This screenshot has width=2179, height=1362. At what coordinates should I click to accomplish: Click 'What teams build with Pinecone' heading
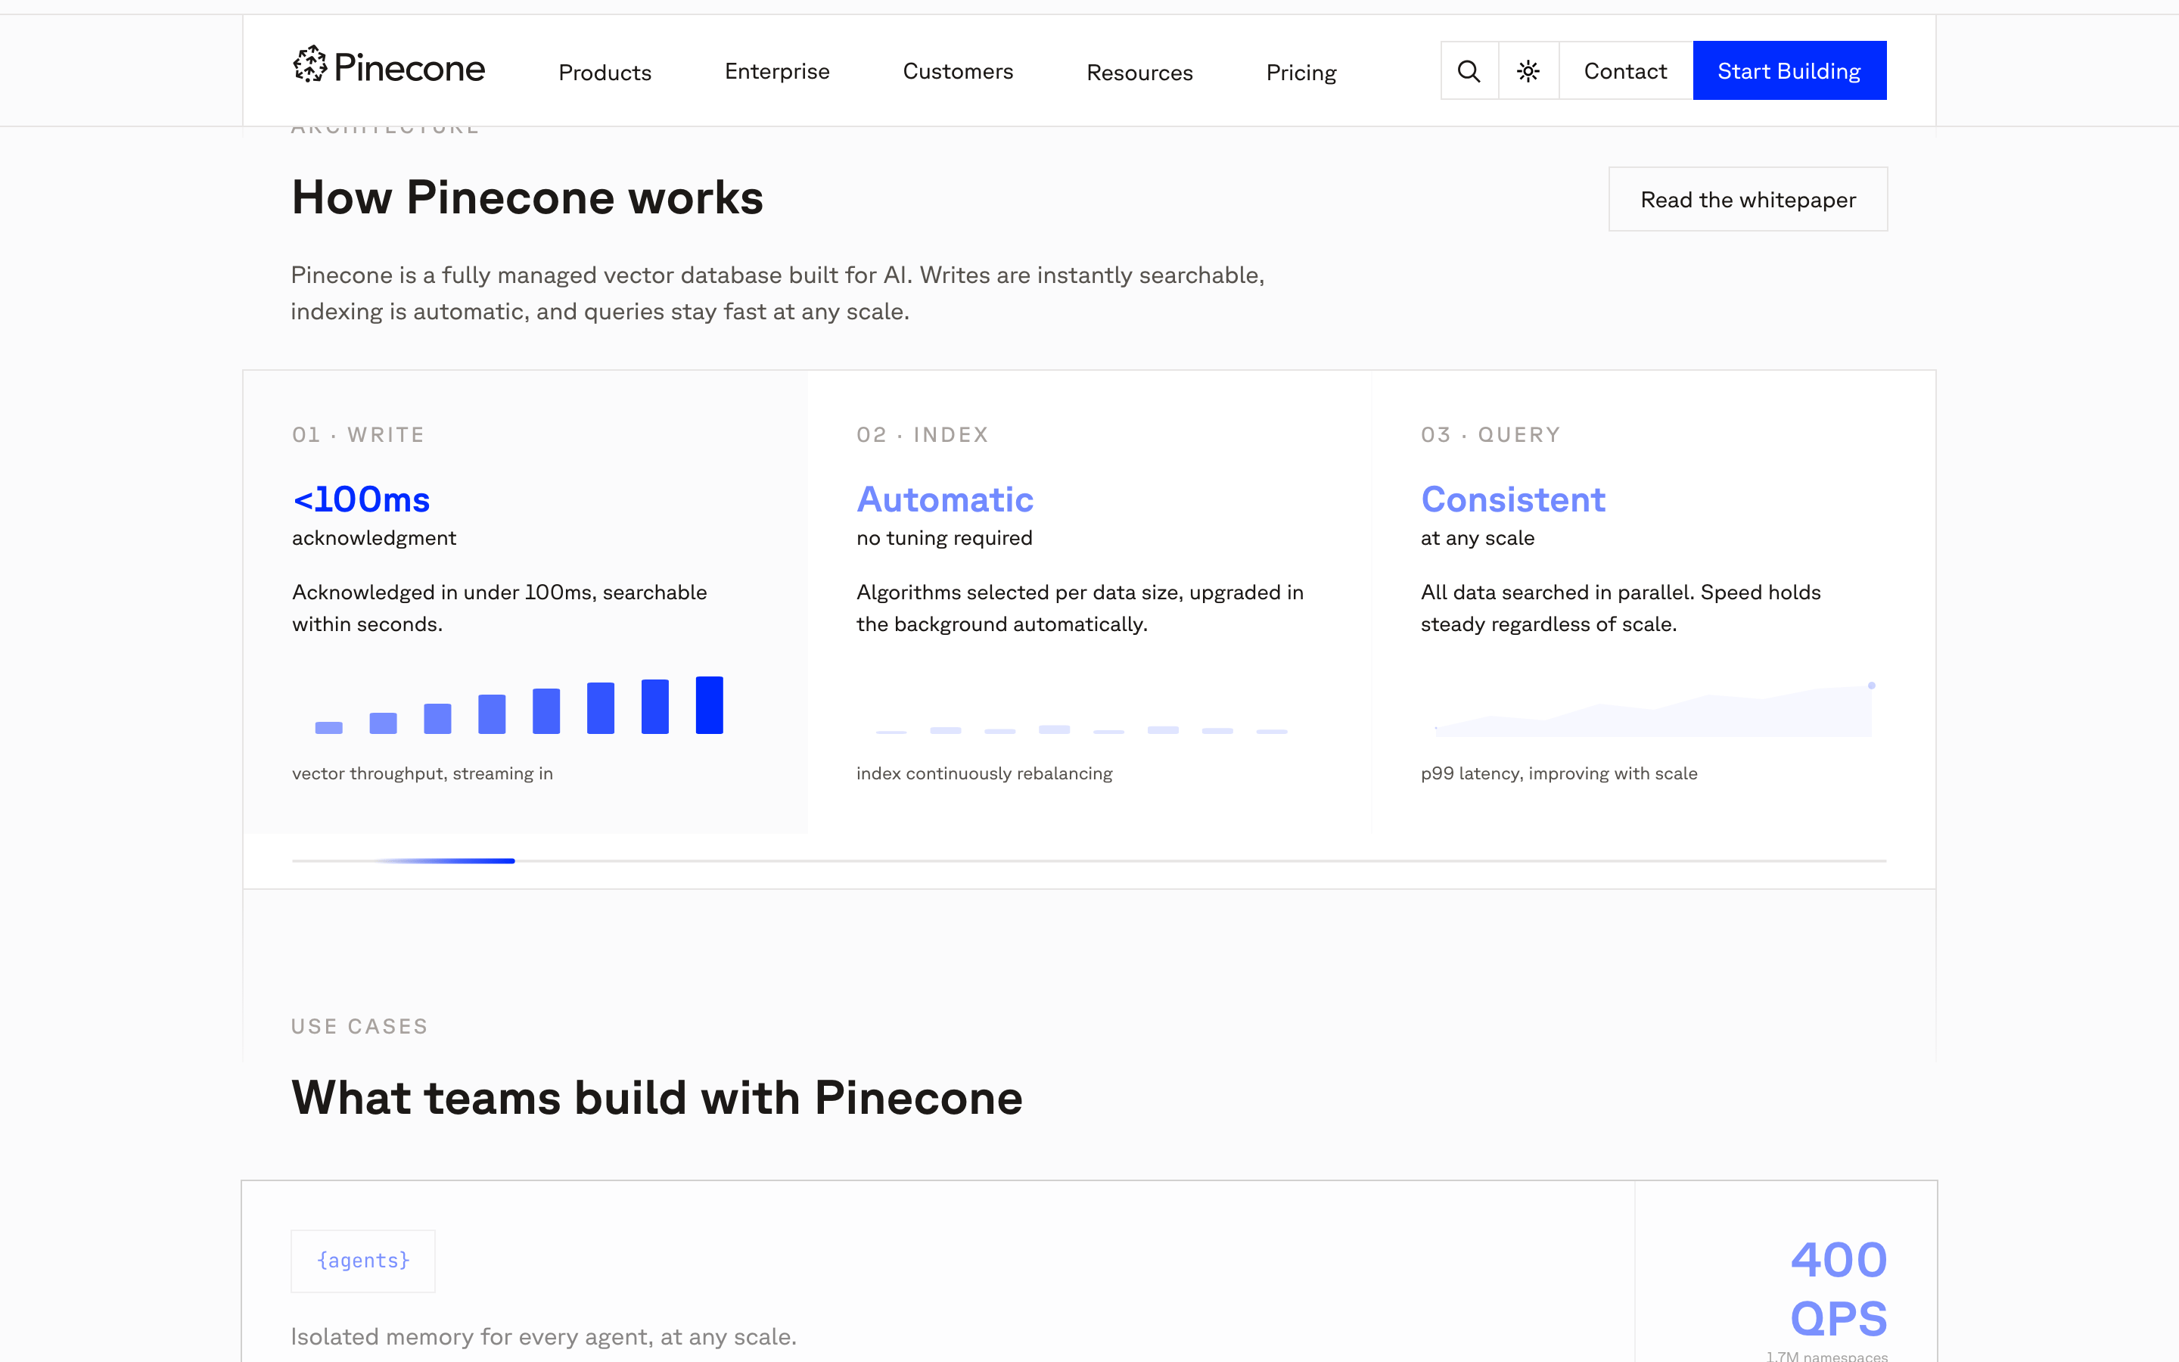tap(657, 1098)
